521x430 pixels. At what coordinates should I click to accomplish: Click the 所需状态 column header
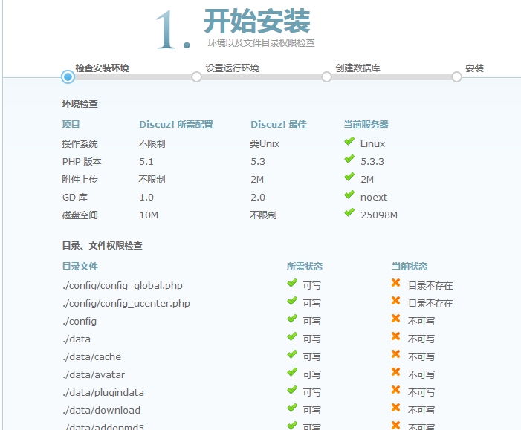click(x=305, y=267)
